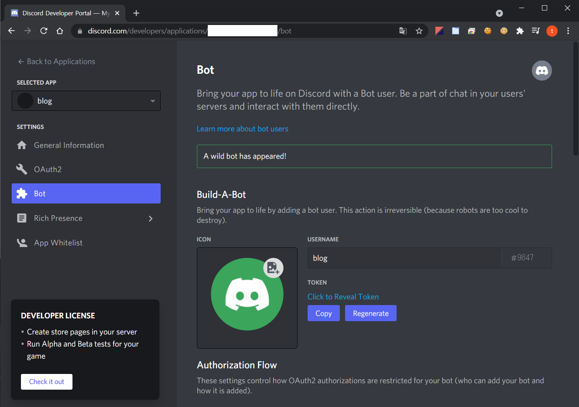579x407 pixels.
Task: Select the Discord Developer Portal browser tab
Action: pos(65,13)
